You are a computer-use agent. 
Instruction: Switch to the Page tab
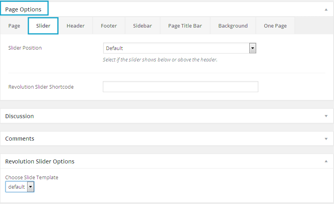coord(14,26)
